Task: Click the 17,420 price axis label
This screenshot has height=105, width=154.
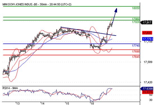Action: tap(148, 82)
